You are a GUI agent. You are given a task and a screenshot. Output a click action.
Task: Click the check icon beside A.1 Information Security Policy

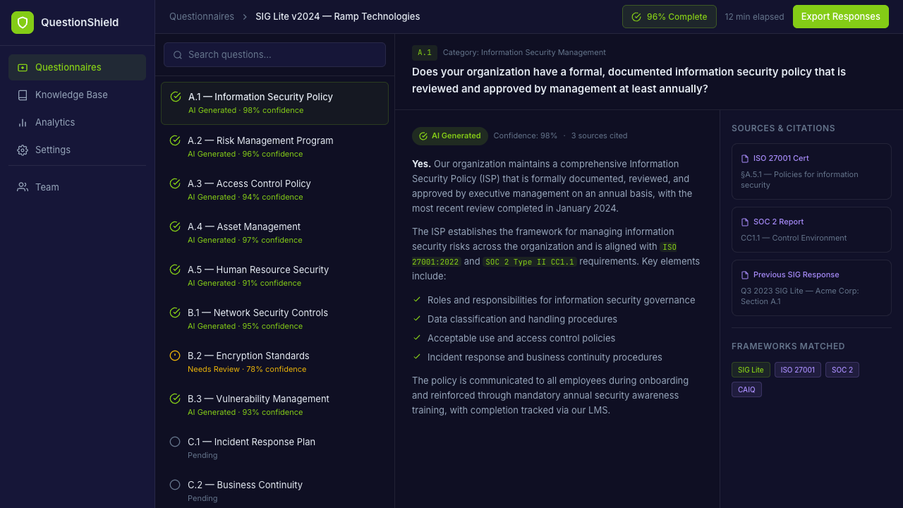pyautogui.click(x=176, y=97)
